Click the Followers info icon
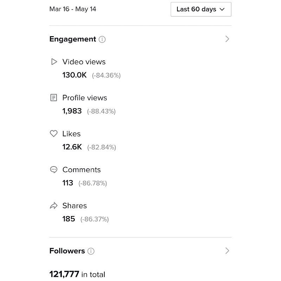The width and height of the screenshot is (281, 281). tap(91, 251)
